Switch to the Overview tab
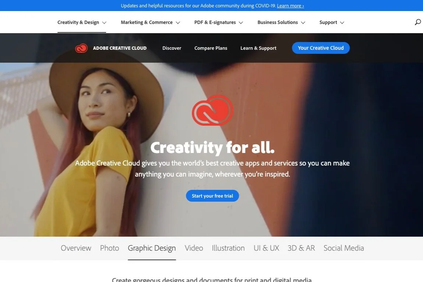The image size is (423, 282). pos(76,248)
